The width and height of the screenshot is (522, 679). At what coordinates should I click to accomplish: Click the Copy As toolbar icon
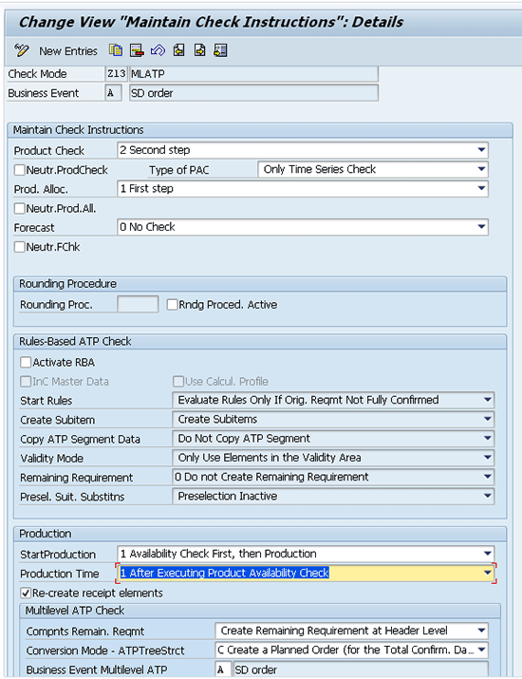point(116,50)
